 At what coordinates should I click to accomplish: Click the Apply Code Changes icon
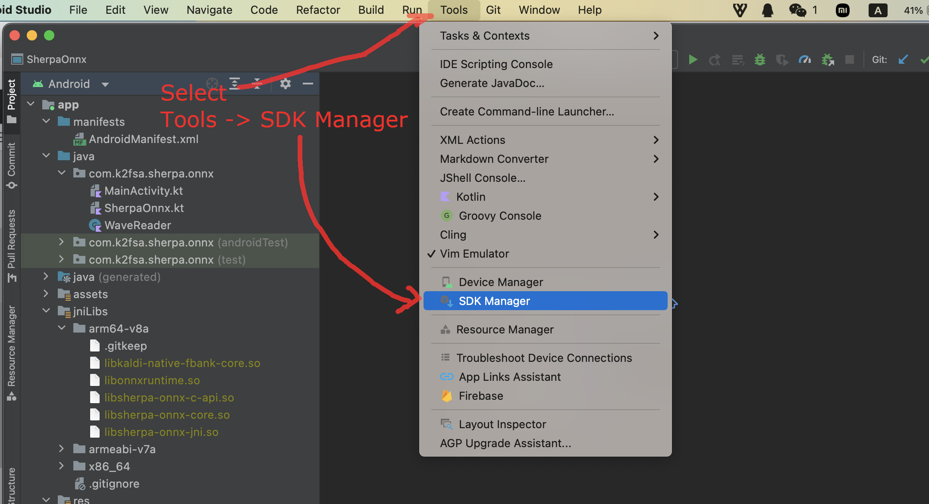click(x=738, y=59)
